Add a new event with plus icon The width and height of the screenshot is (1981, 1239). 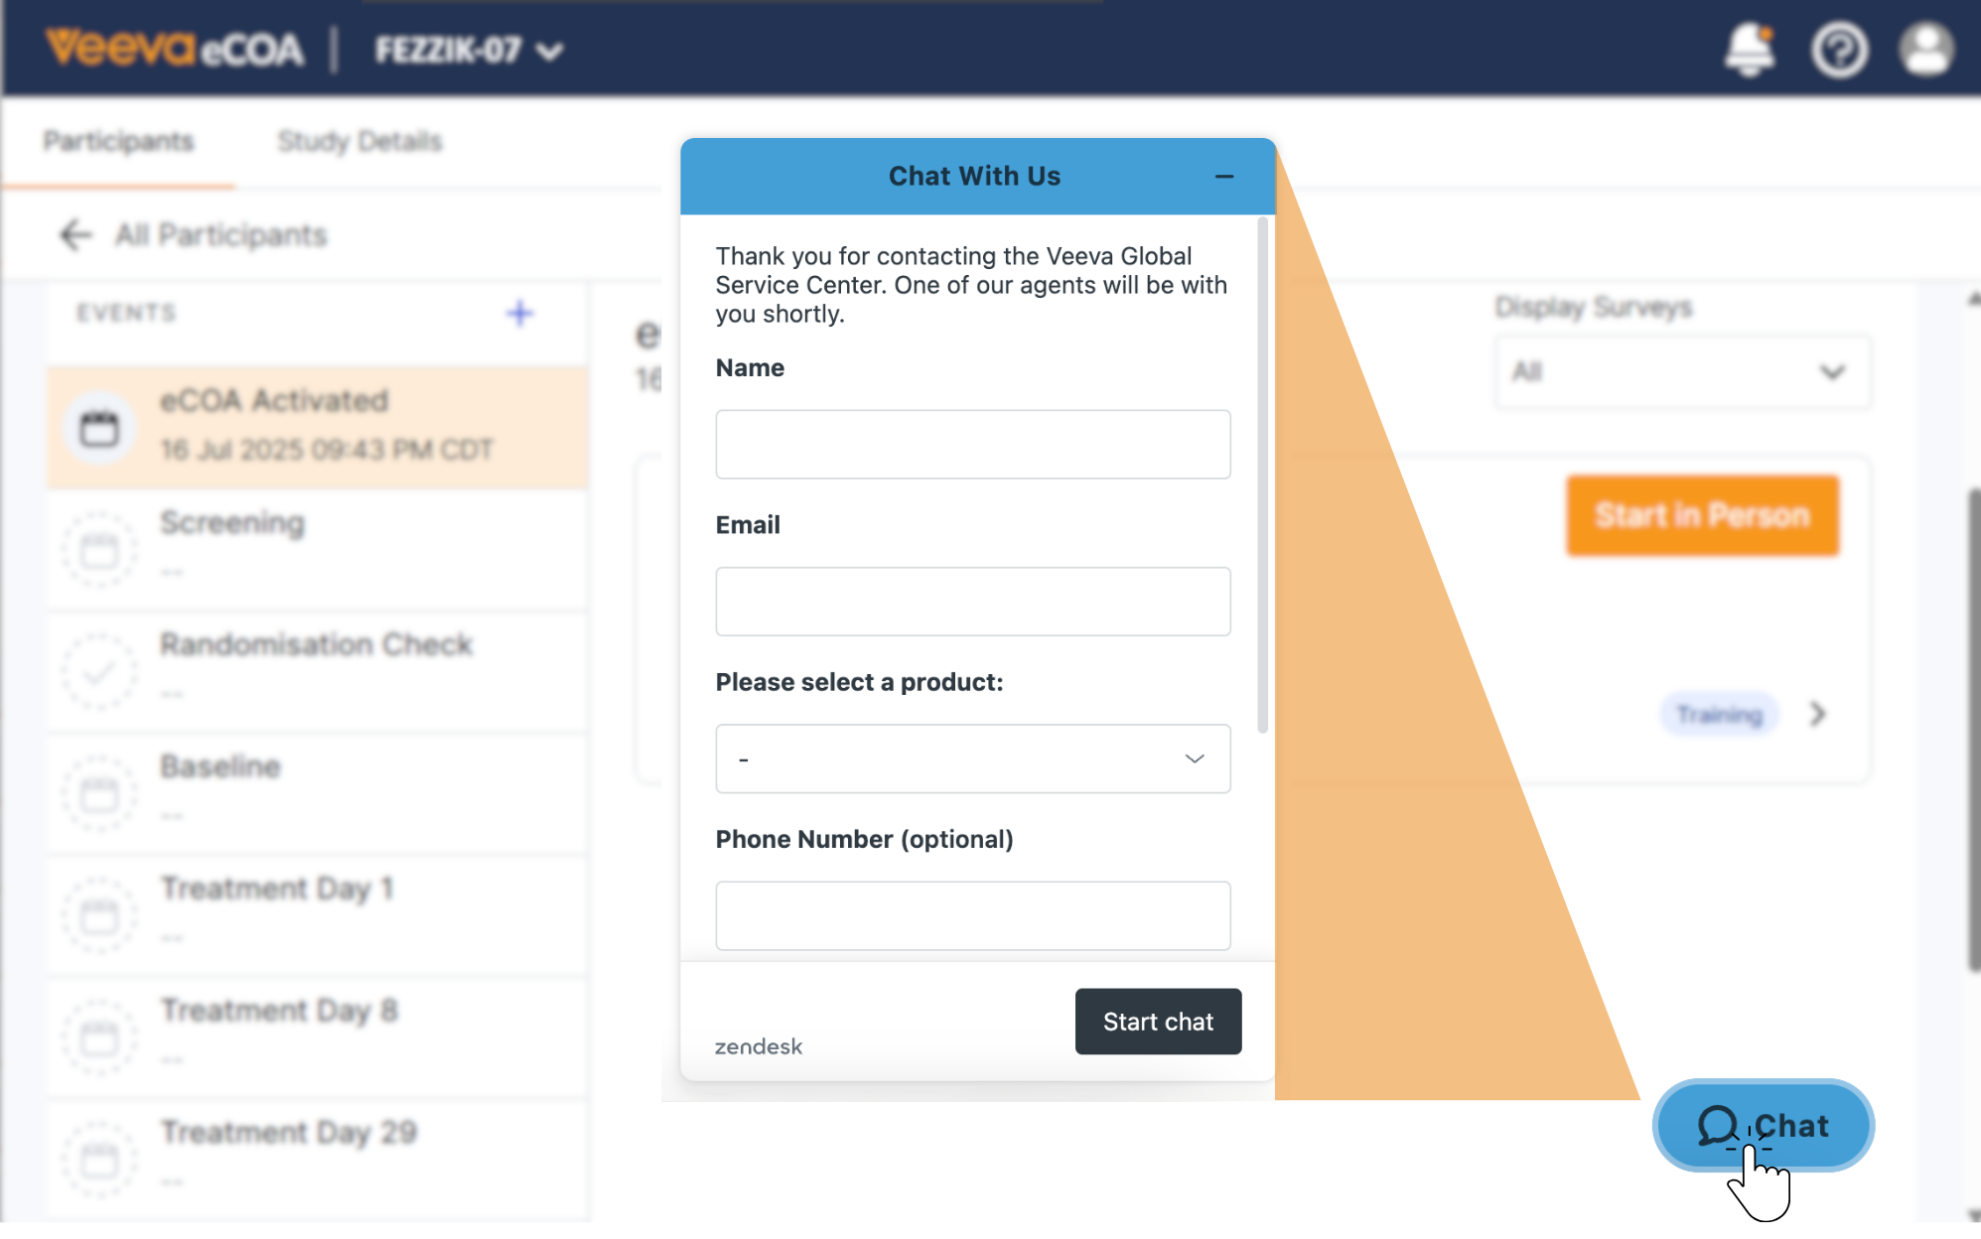point(519,314)
